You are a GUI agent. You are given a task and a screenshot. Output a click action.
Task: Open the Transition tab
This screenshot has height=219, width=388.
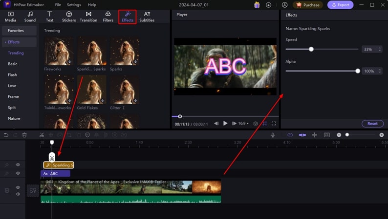point(88,17)
